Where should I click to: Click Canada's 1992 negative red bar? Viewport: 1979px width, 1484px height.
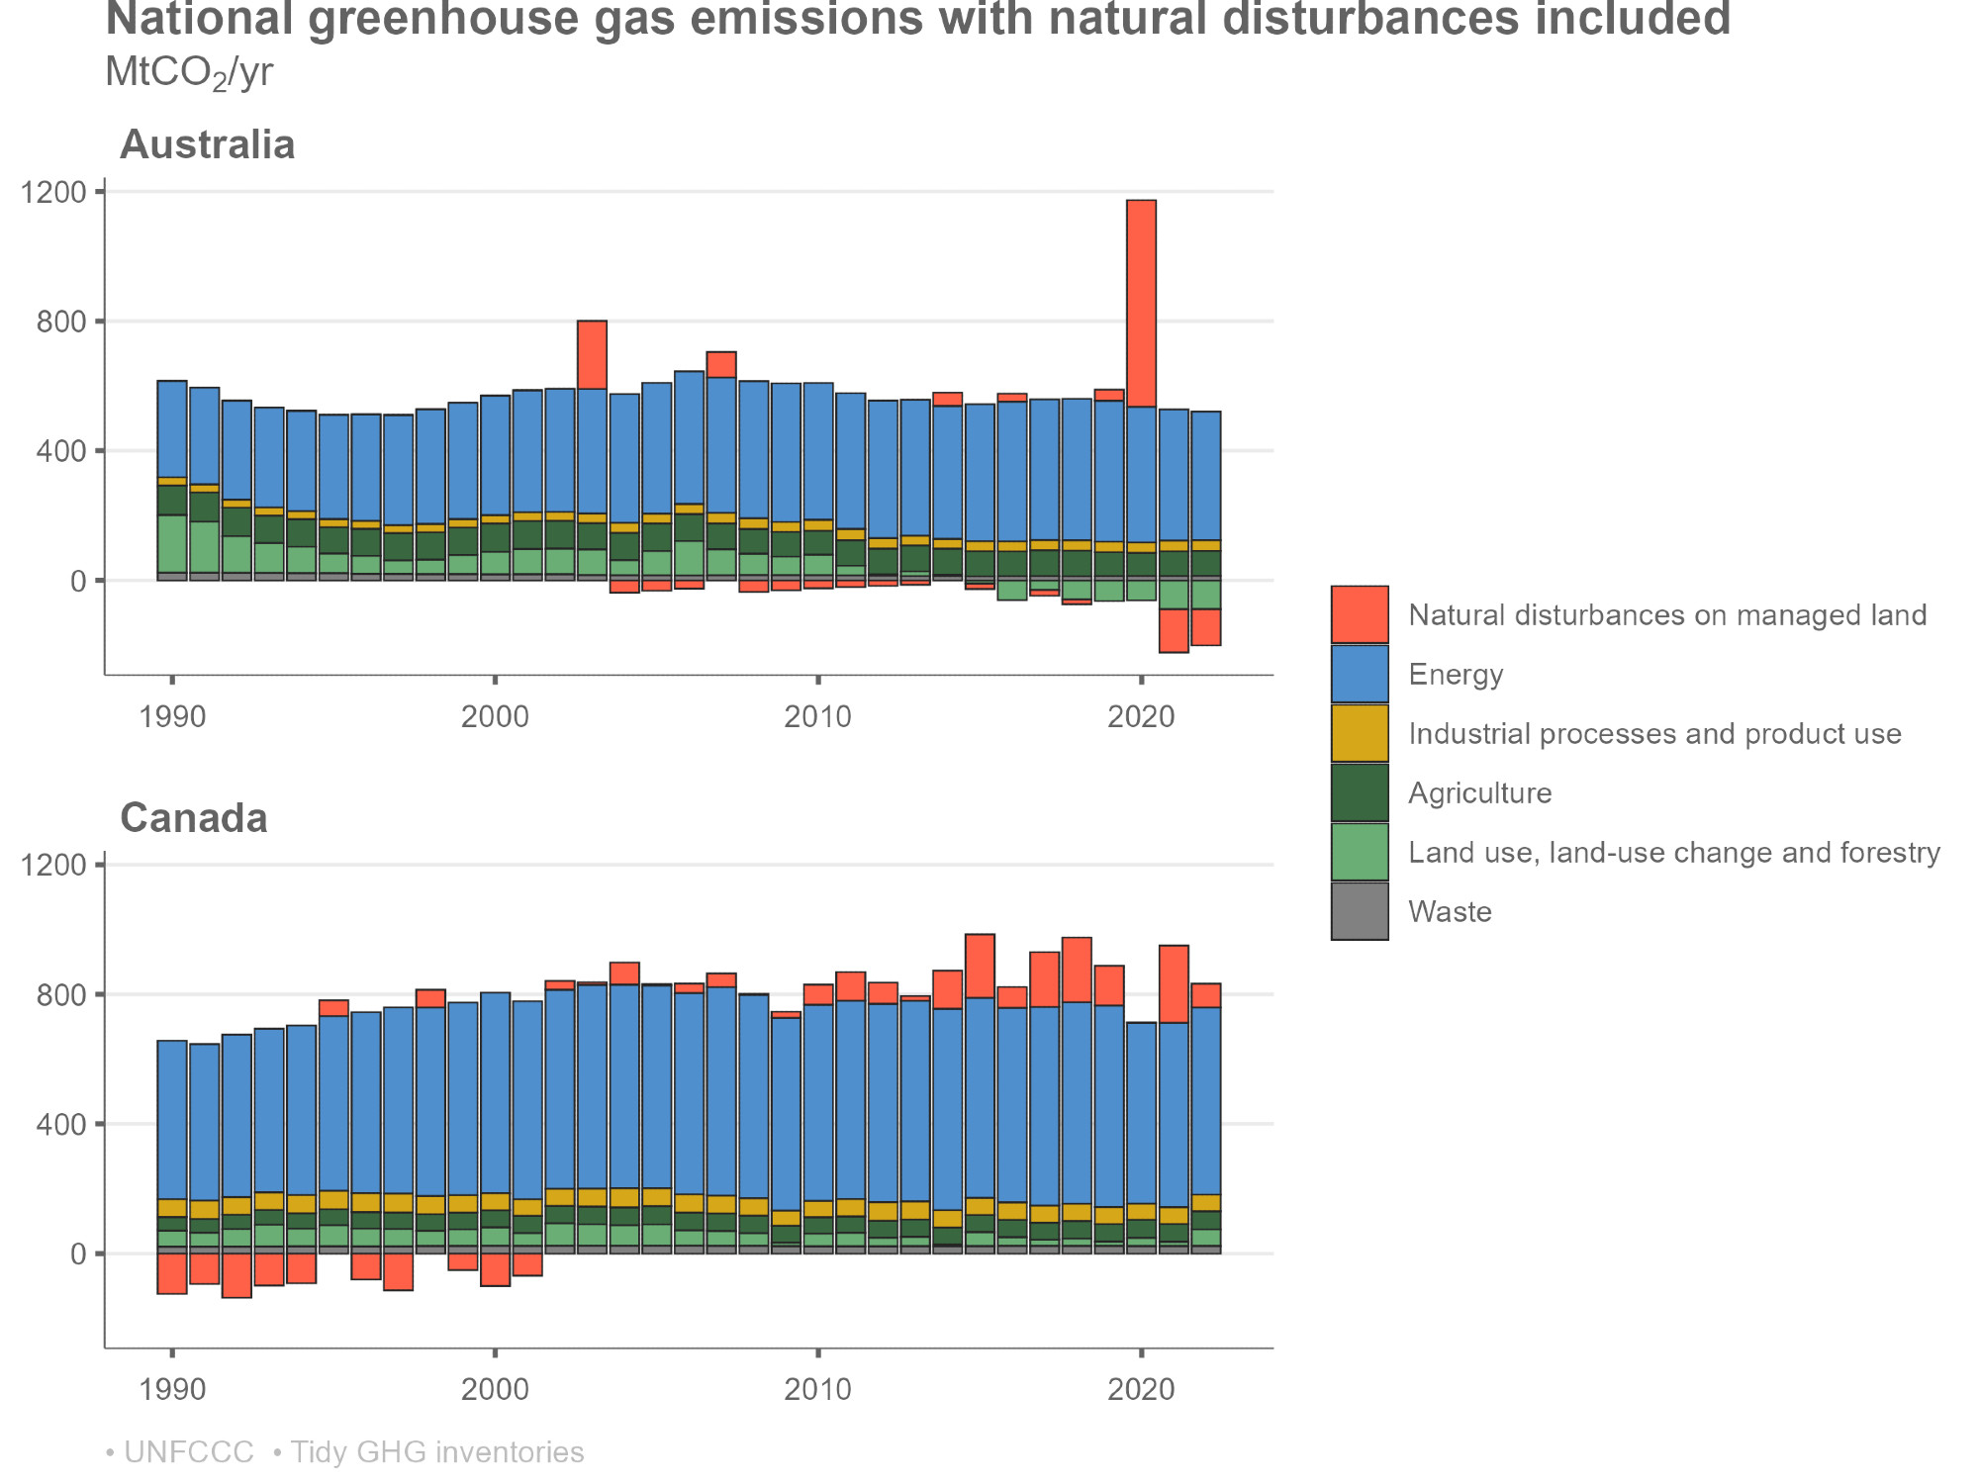point(236,1276)
